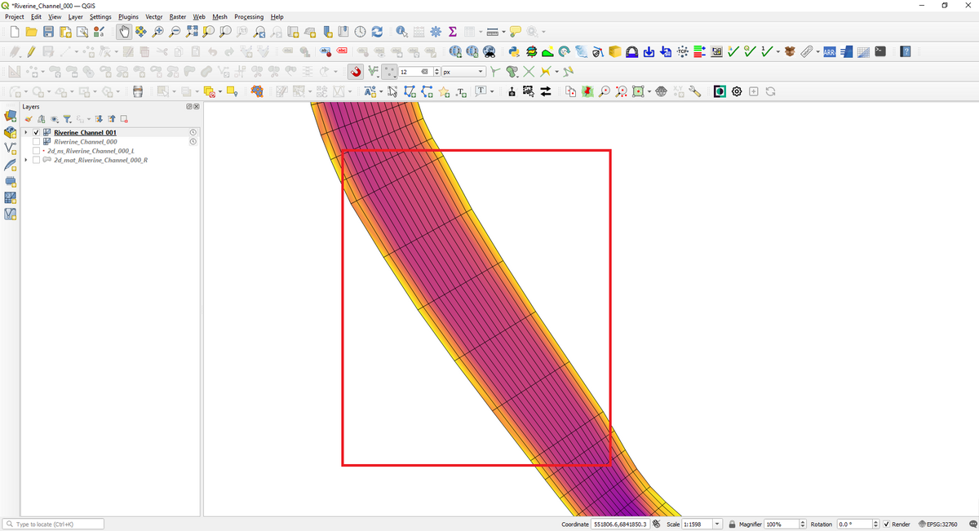This screenshot has height=531, width=979.
Task: Toggle the snapping magnet icon
Action: click(x=356, y=72)
